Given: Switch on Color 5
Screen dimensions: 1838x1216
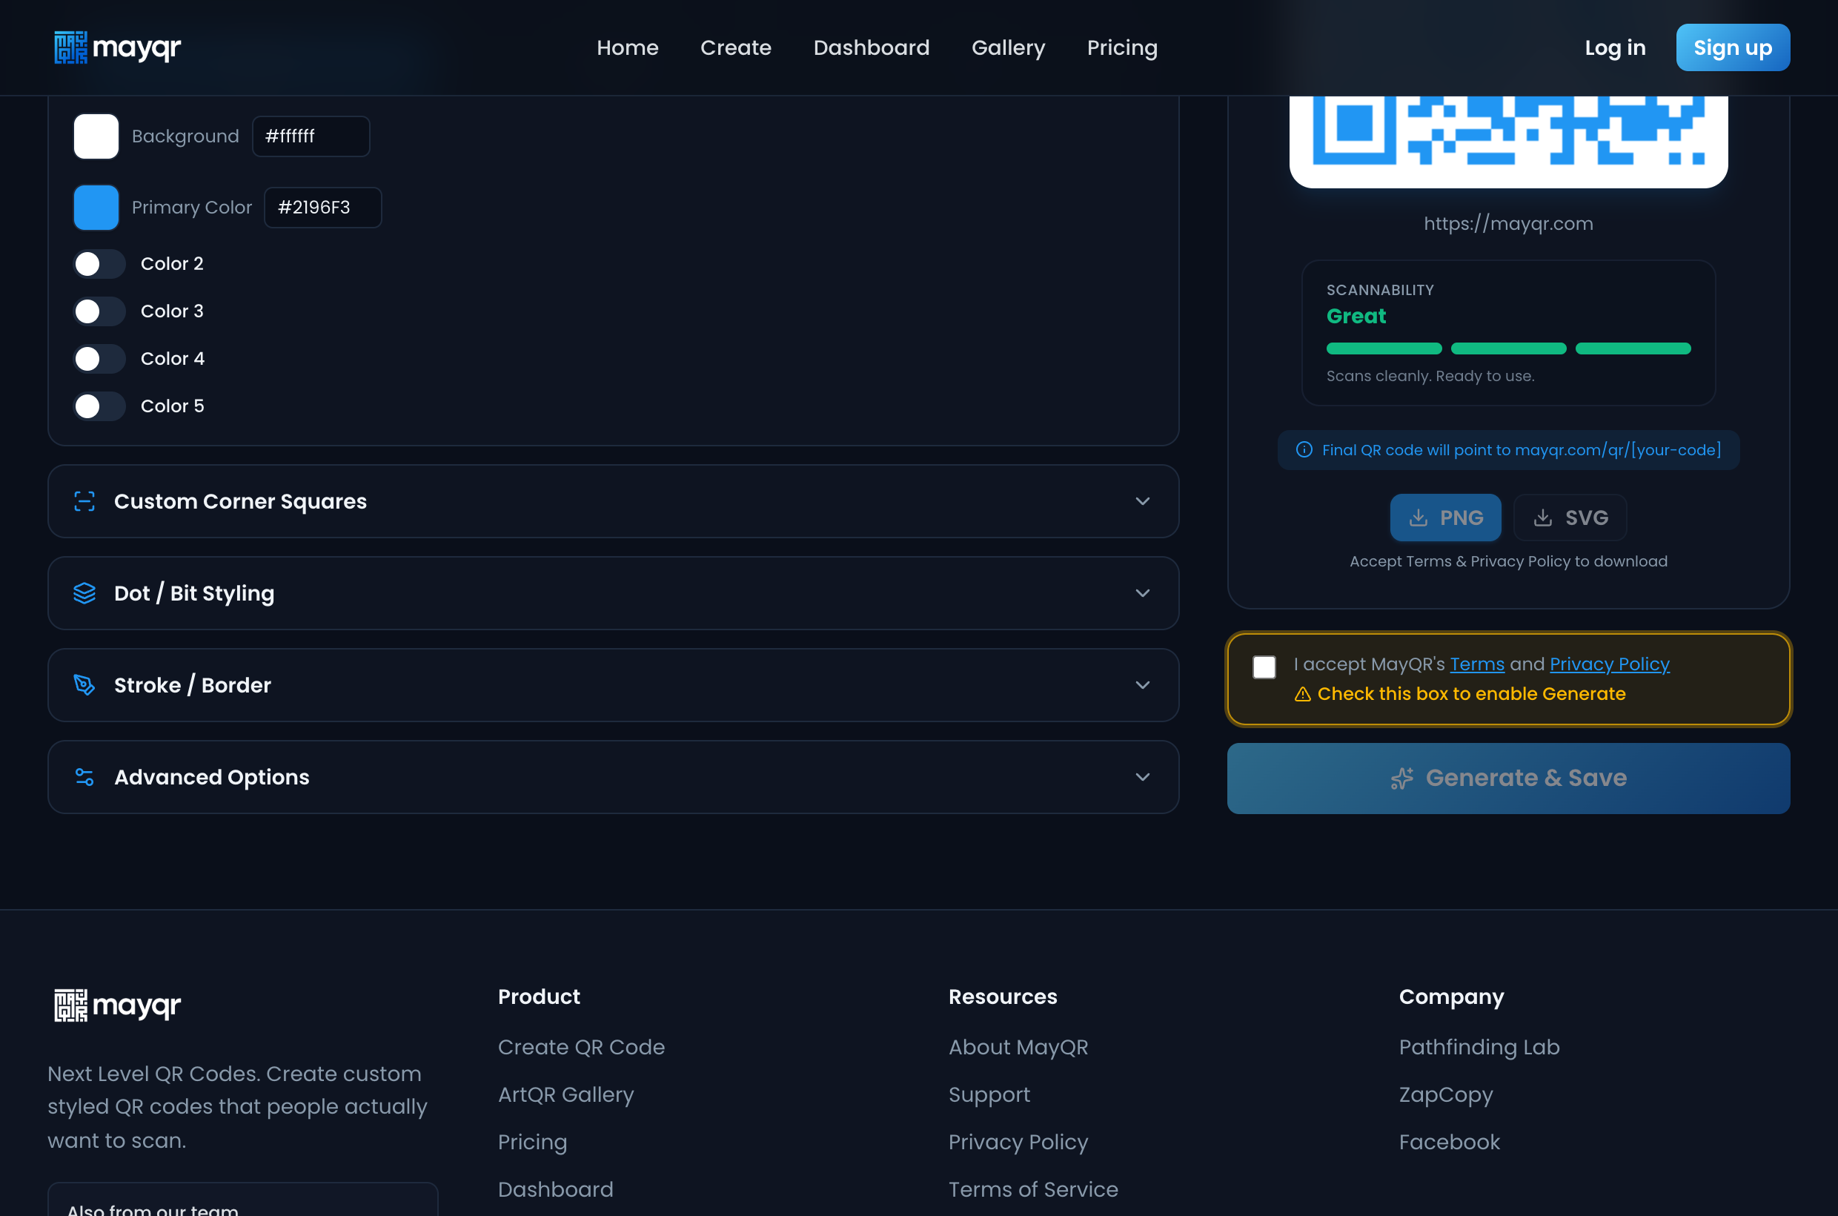Looking at the screenshot, I should pyautogui.click(x=99, y=406).
